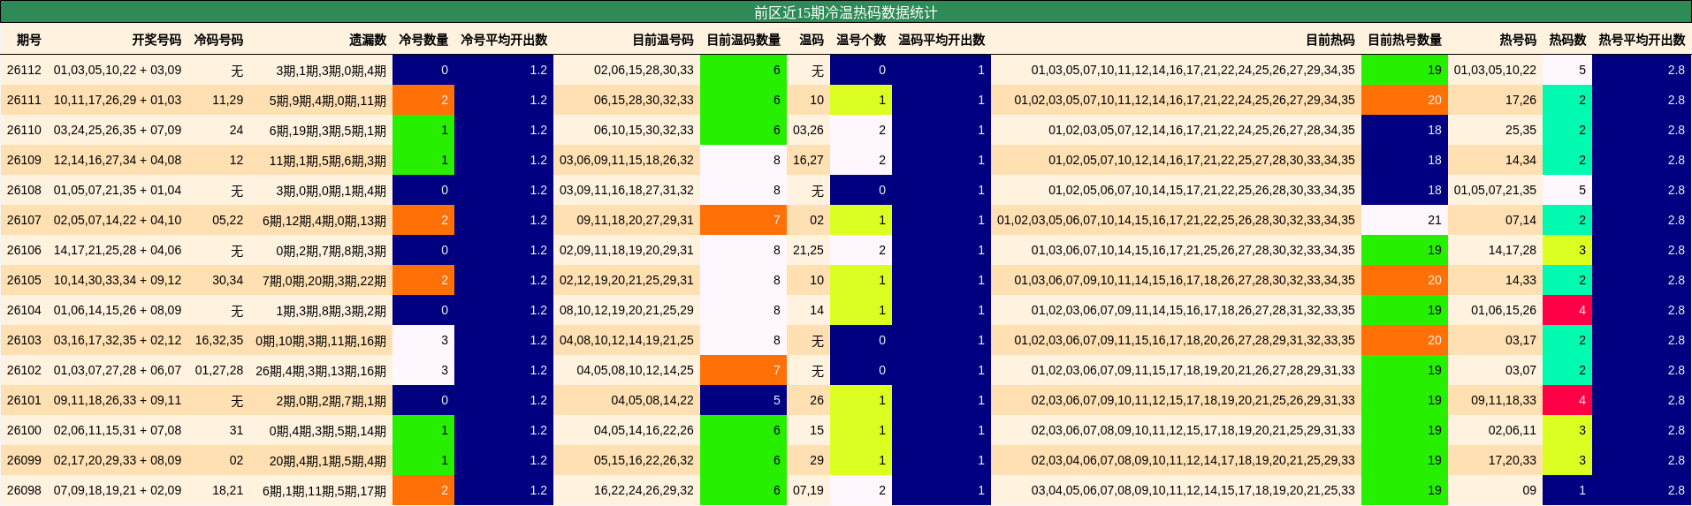Click period cell 26098

[x=24, y=490]
